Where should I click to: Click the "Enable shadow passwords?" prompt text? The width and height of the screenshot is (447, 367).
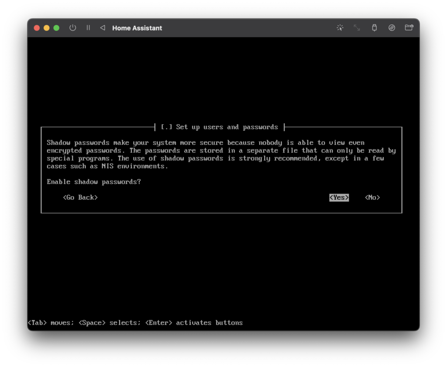pyautogui.click(x=94, y=182)
